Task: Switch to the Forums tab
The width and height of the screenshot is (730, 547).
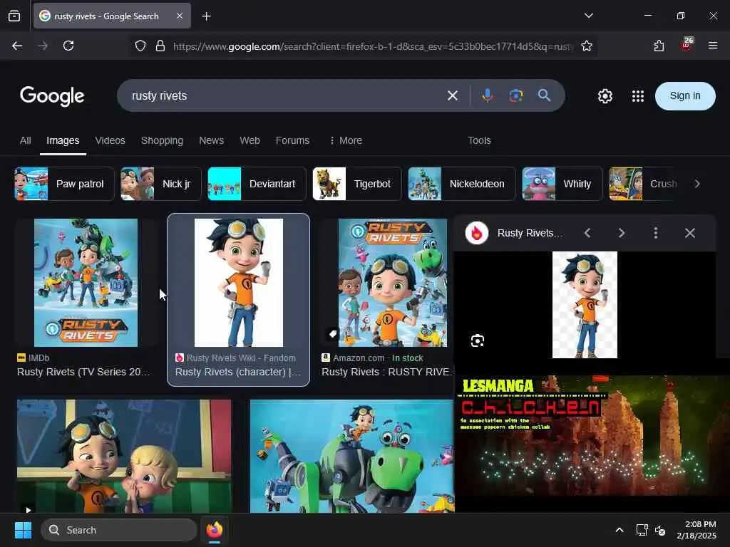Action: click(292, 140)
